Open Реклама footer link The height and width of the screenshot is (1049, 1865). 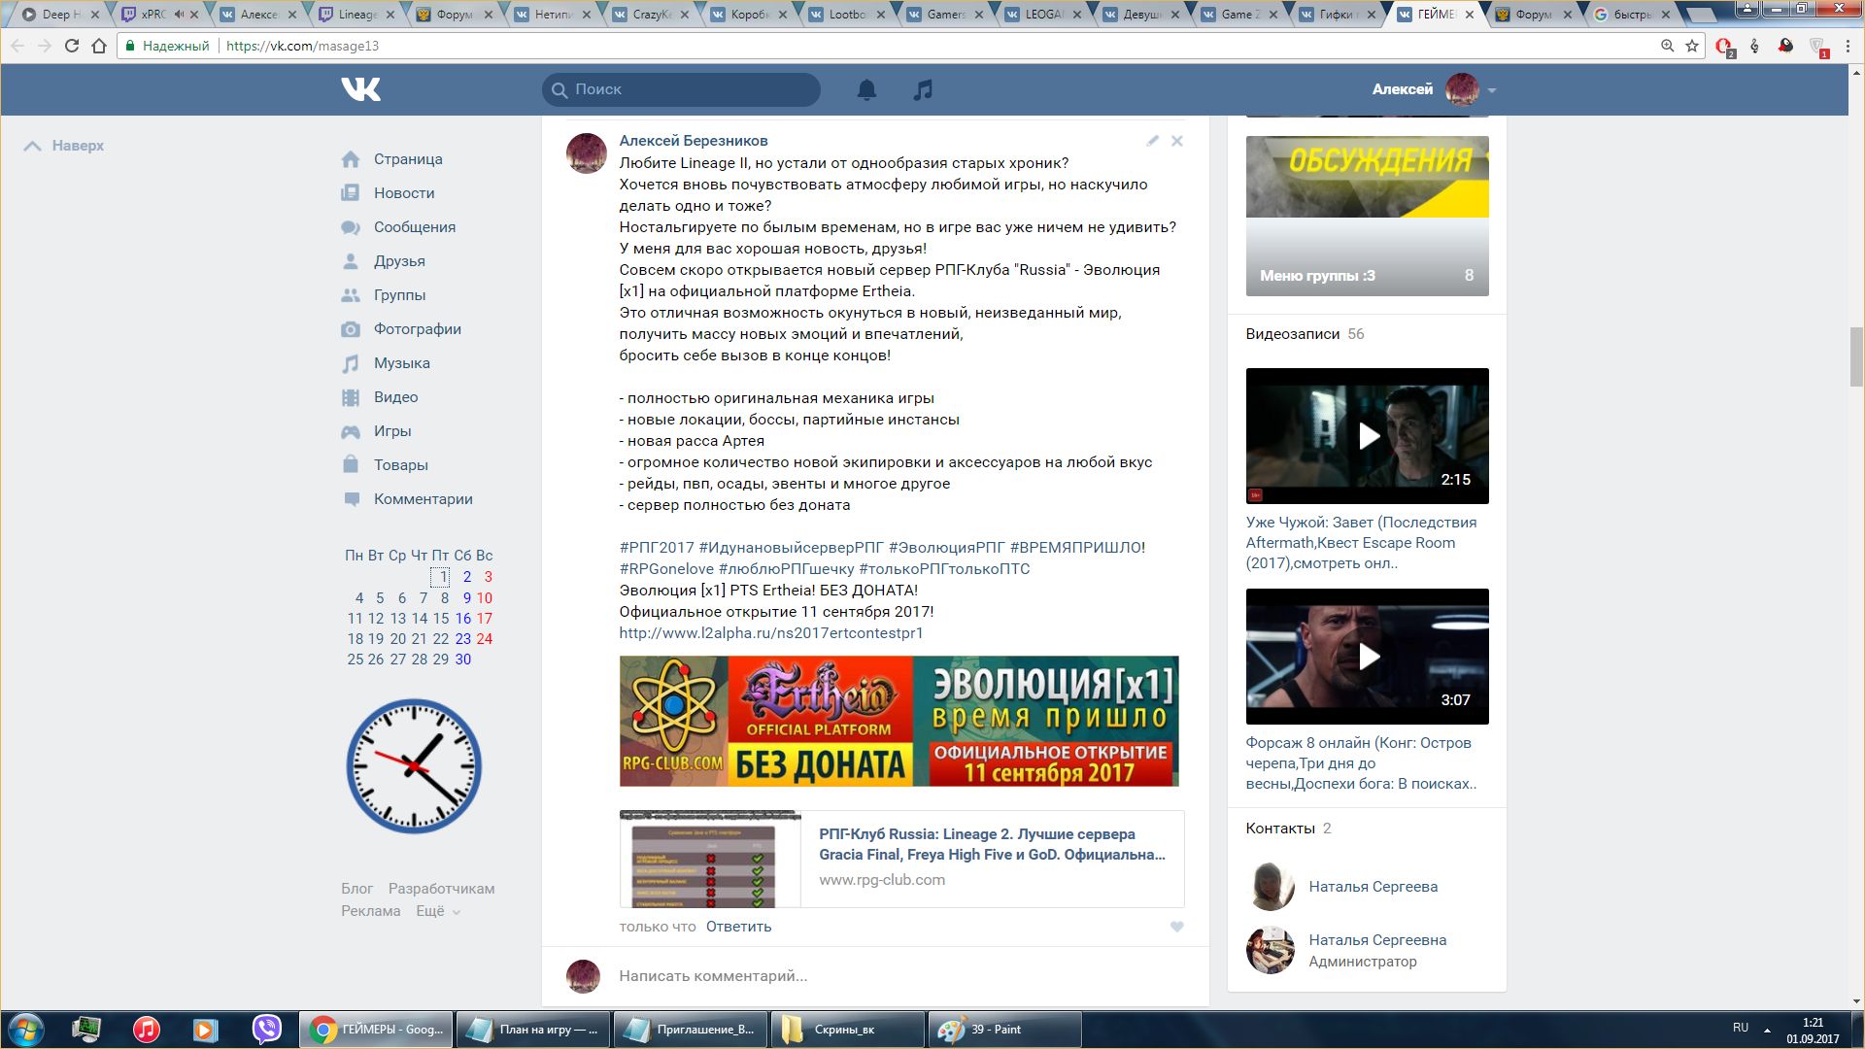pyautogui.click(x=370, y=911)
